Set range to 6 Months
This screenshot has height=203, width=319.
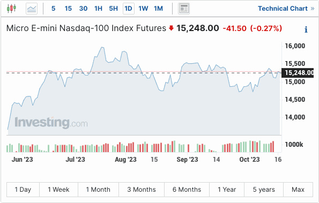click(187, 190)
